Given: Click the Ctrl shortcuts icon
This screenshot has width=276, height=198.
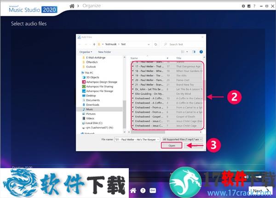Looking at the screenshot, I should coord(153,191).
